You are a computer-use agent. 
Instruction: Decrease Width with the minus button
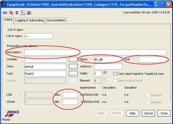pyautogui.click(x=105, y=75)
